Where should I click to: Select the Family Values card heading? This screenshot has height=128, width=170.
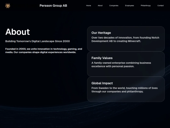coord(102,58)
